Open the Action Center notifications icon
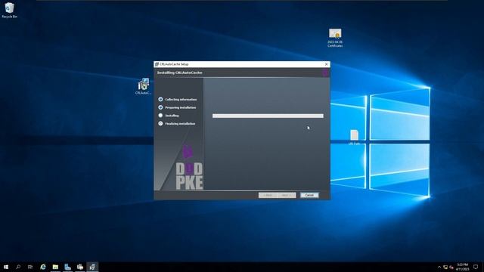484x272 pixels. 476,267
